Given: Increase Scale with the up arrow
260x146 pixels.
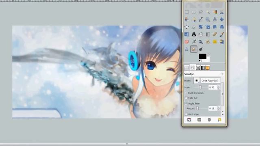Looking at the screenshot, I should pyautogui.click(x=219, y=86).
